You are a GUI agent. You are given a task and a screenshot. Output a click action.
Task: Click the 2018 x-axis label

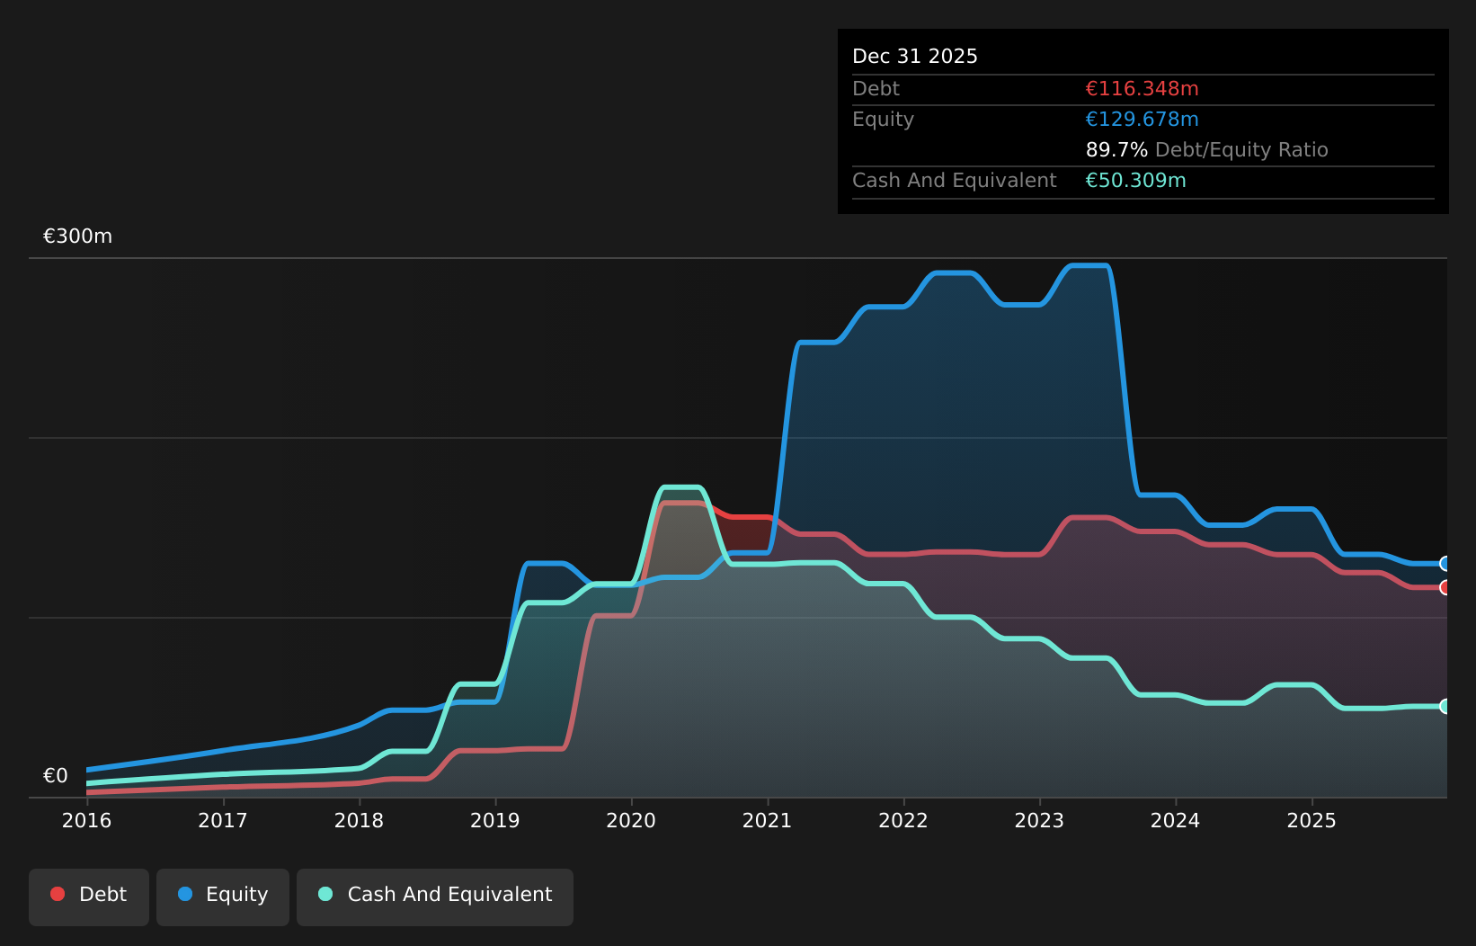click(359, 821)
